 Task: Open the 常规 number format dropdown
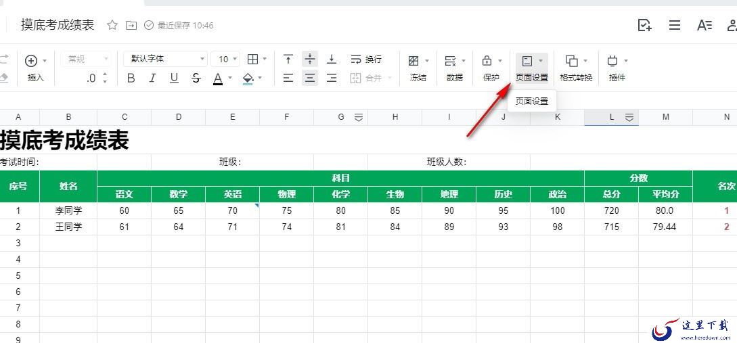(86, 60)
